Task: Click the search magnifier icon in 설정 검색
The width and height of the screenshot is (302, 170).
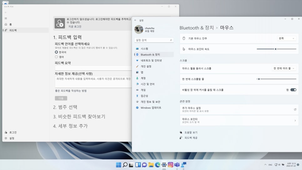Action: (x=171, y=40)
